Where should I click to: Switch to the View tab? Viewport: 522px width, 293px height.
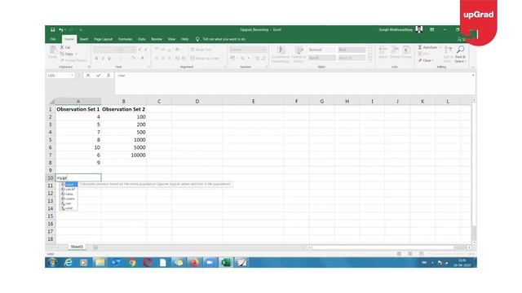(171, 39)
